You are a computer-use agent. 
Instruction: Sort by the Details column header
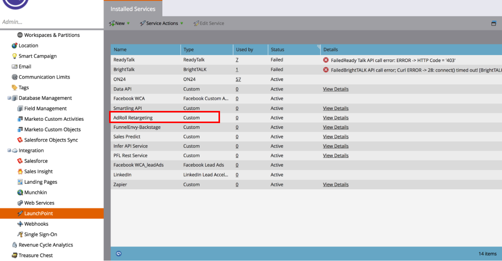pyautogui.click(x=411, y=49)
